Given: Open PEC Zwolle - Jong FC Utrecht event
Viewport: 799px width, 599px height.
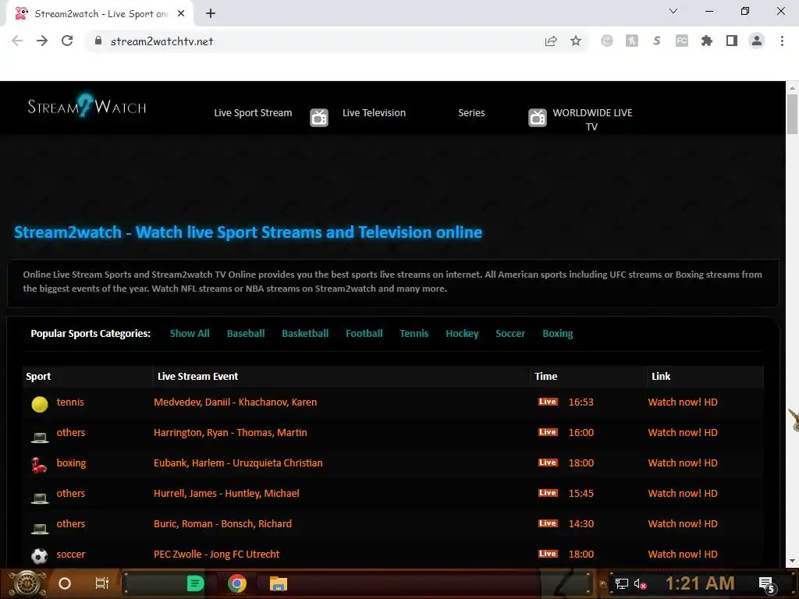Looking at the screenshot, I should pyautogui.click(x=217, y=555).
